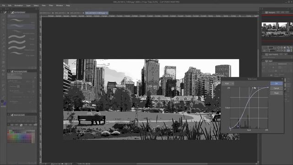Image resolution: width=293 pixels, height=165 pixels.
Task: Confirm Tone Curve with OK button
Action: tap(277, 83)
